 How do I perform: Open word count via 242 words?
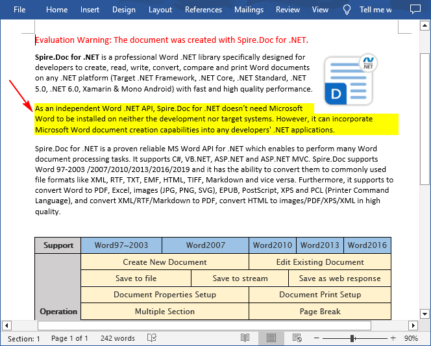117,339
